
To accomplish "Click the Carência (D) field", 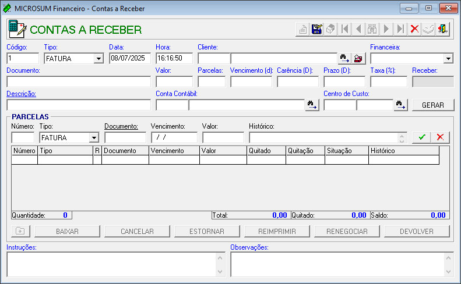I will pyautogui.click(x=298, y=81).
